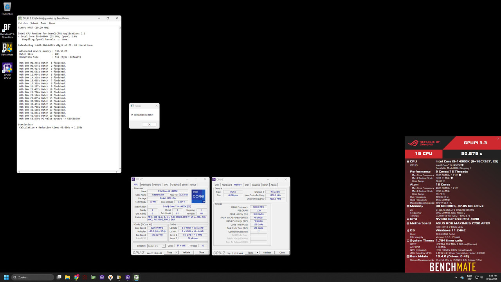
Task: Click Validate in CPU-Z's CPU window
Action: (x=186, y=252)
